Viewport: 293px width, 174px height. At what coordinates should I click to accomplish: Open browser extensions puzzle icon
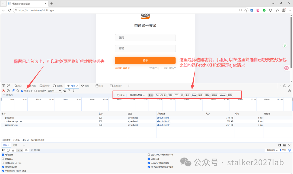point(270,10)
